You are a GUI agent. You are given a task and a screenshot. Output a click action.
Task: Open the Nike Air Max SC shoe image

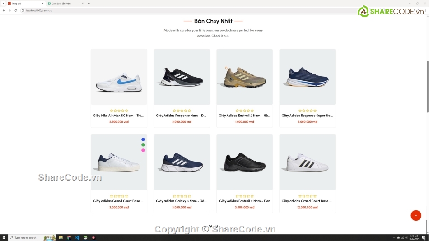pos(119,77)
